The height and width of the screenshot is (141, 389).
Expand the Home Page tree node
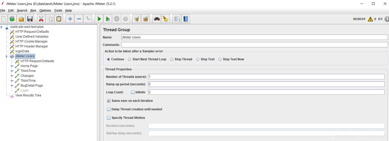click(12, 66)
